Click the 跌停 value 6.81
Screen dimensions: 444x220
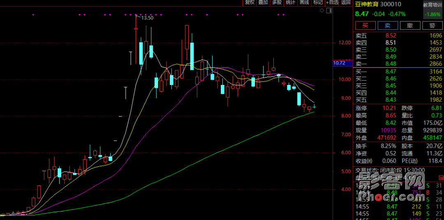pos(436,108)
